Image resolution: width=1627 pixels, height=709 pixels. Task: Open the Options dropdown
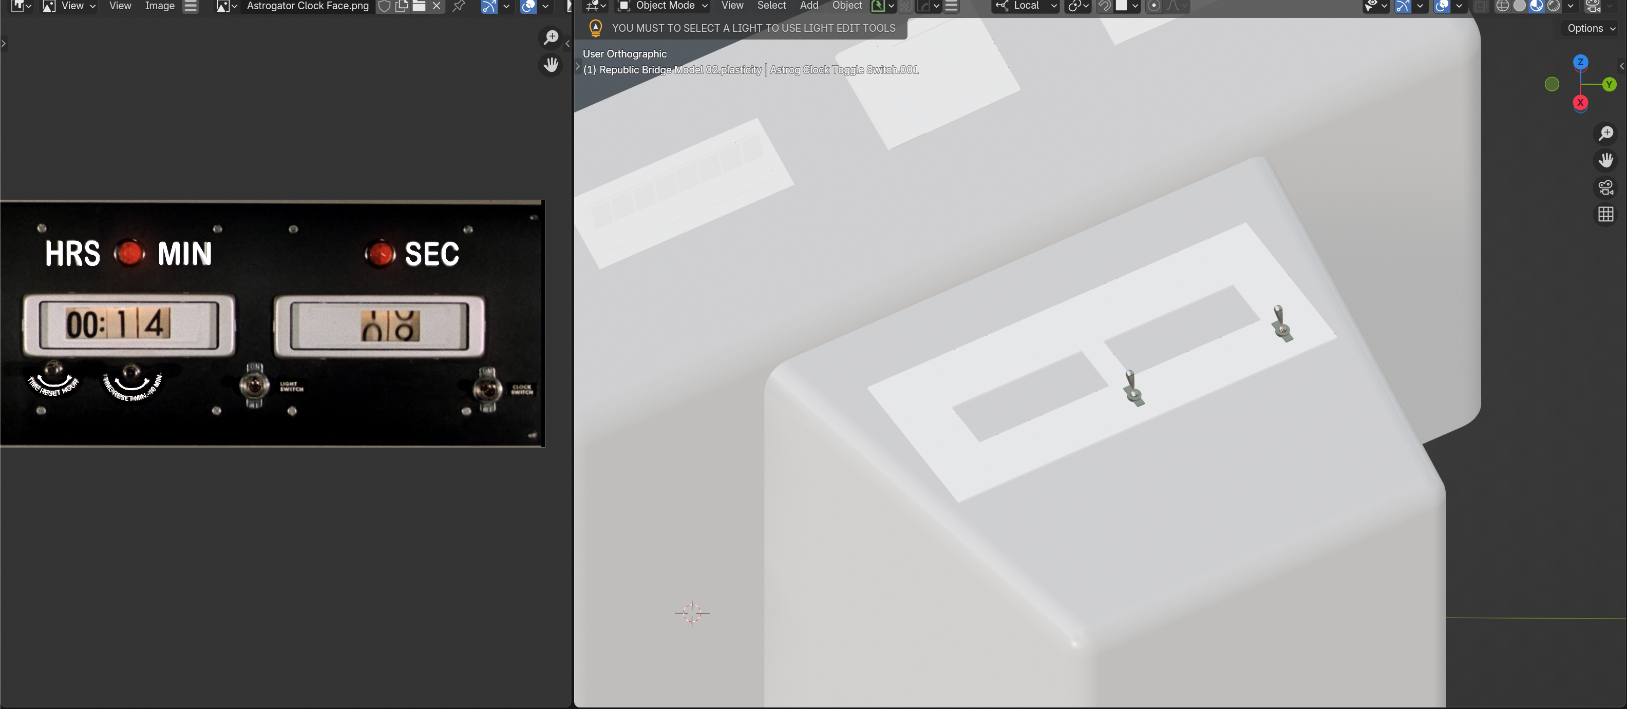tap(1590, 28)
